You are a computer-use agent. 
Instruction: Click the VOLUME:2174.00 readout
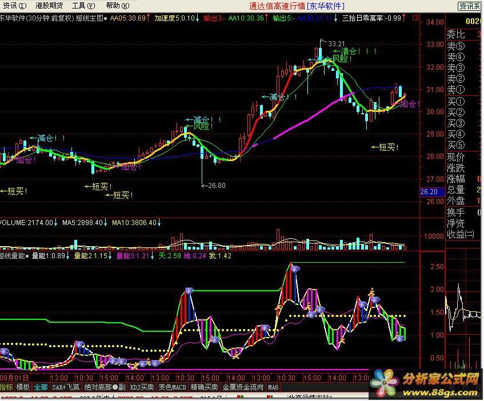(26, 223)
